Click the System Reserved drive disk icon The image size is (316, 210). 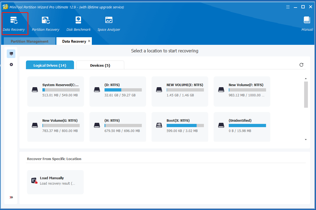click(35, 90)
